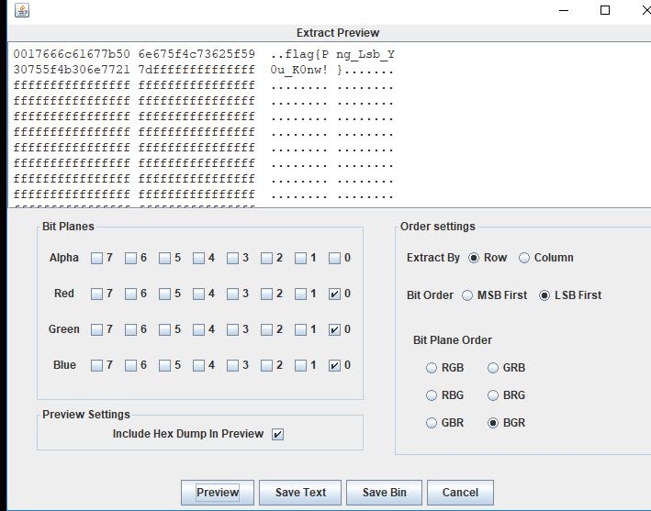Uncheck the Red bit plane 0 checkbox
This screenshot has height=511, width=651.
tap(334, 294)
